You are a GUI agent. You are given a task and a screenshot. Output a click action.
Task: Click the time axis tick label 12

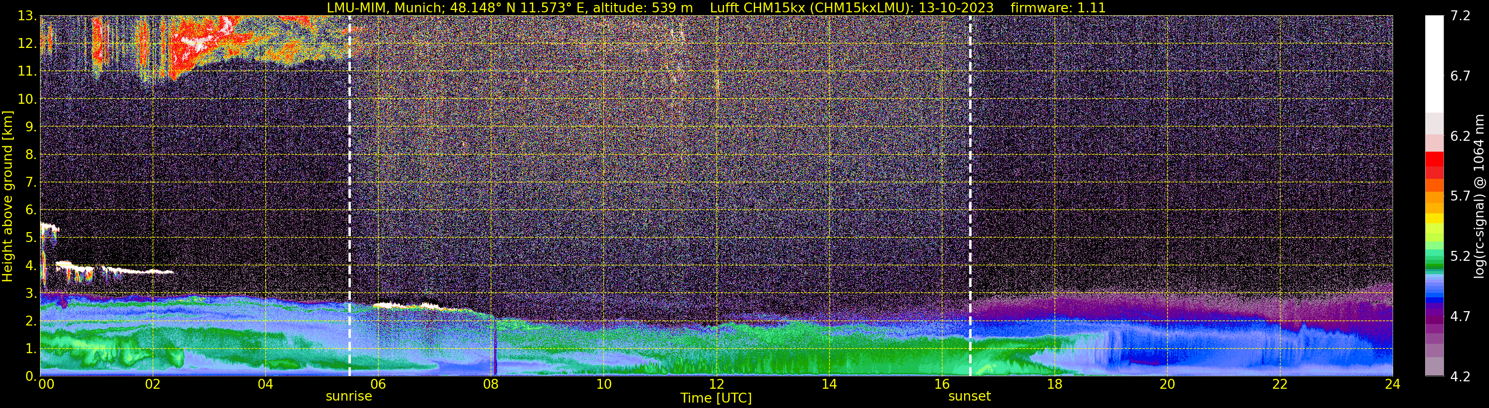point(716,384)
